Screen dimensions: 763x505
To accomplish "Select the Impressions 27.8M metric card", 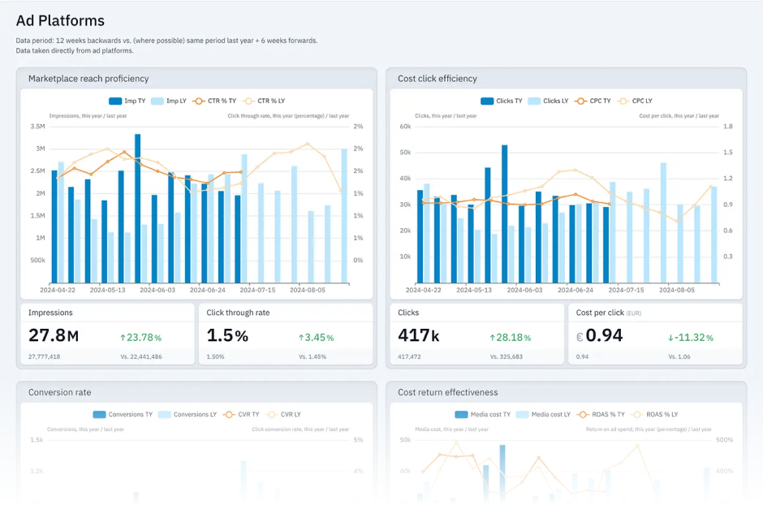I will tap(106, 335).
